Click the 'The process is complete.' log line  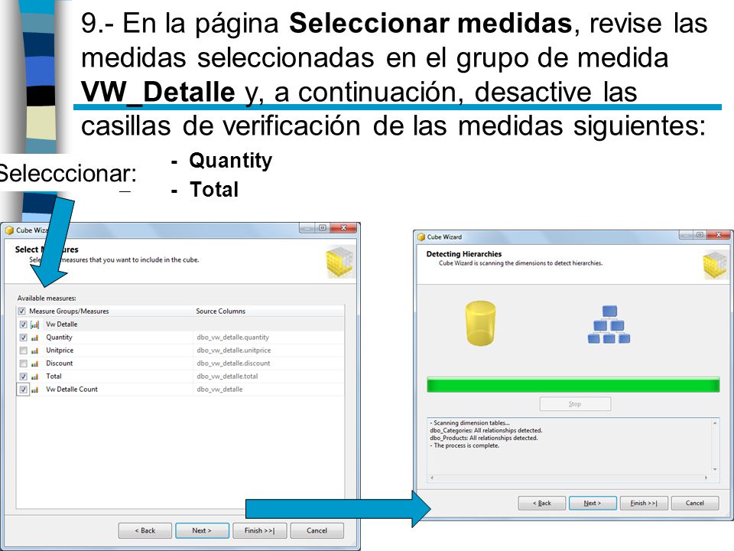tap(464, 445)
